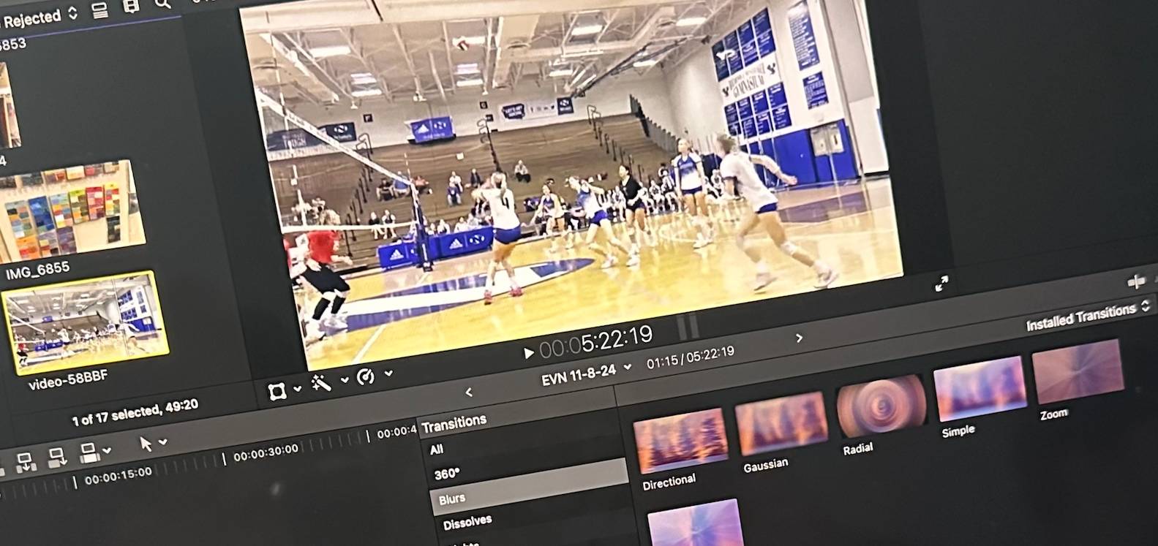Go back in timeline history
Image resolution: width=1158 pixels, height=546 pixels.
[x=469, y=393]
